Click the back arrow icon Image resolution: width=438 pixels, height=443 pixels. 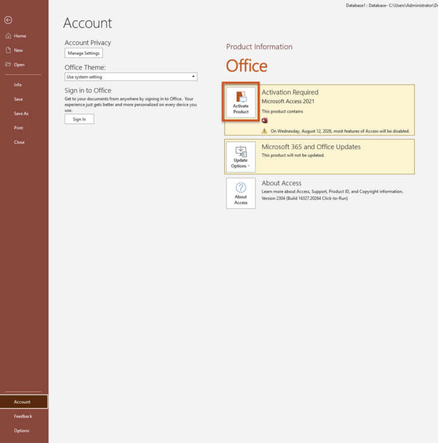click(8, 20)
